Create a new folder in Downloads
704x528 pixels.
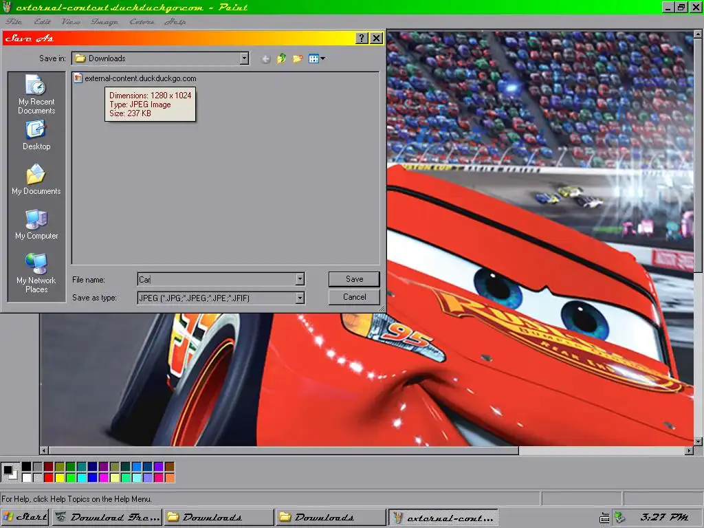tap(297, 58)
